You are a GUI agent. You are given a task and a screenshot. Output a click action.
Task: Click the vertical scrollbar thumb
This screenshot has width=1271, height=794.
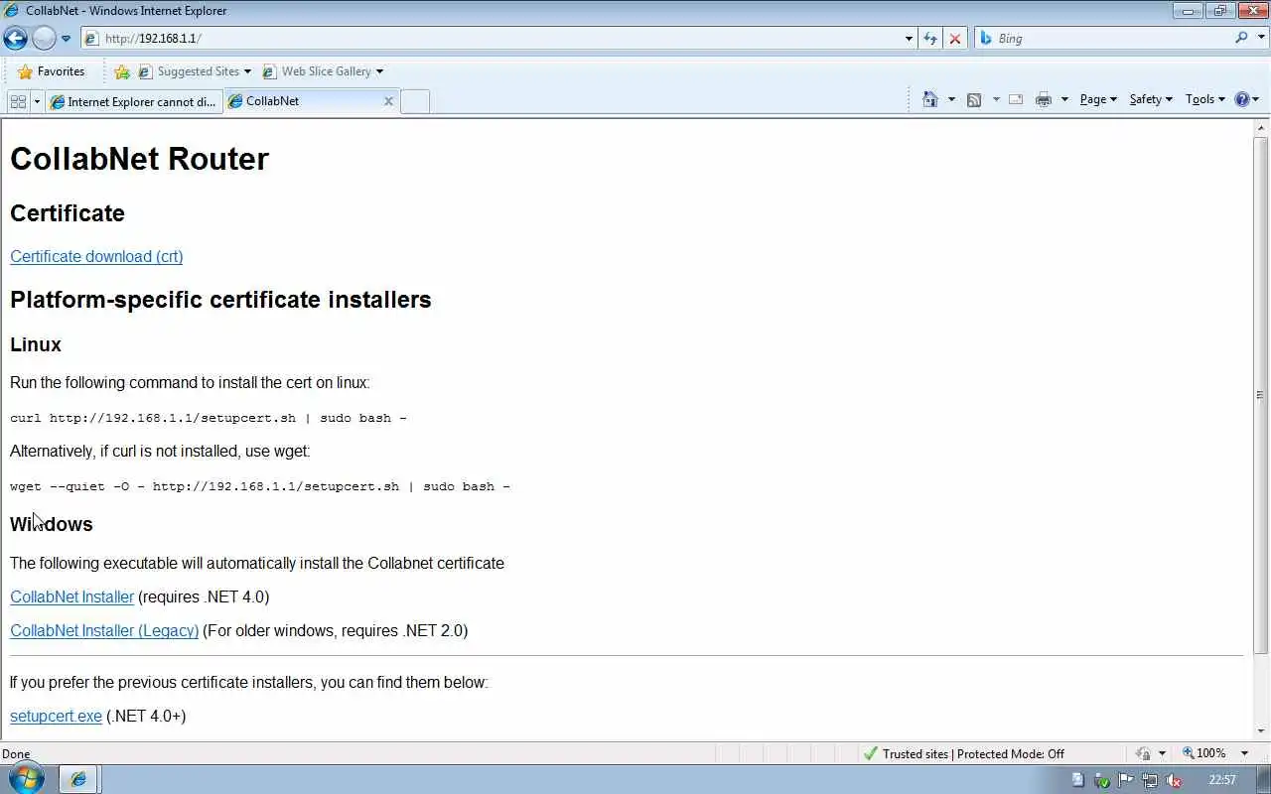[x=1261, y=395]
